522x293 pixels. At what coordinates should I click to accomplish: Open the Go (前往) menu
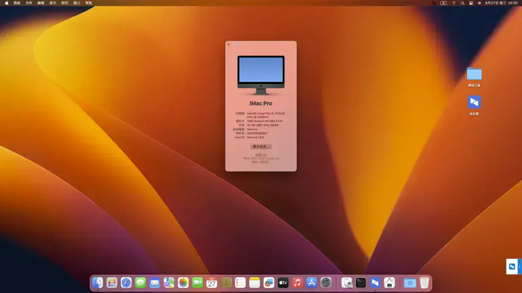click(65, 3)
